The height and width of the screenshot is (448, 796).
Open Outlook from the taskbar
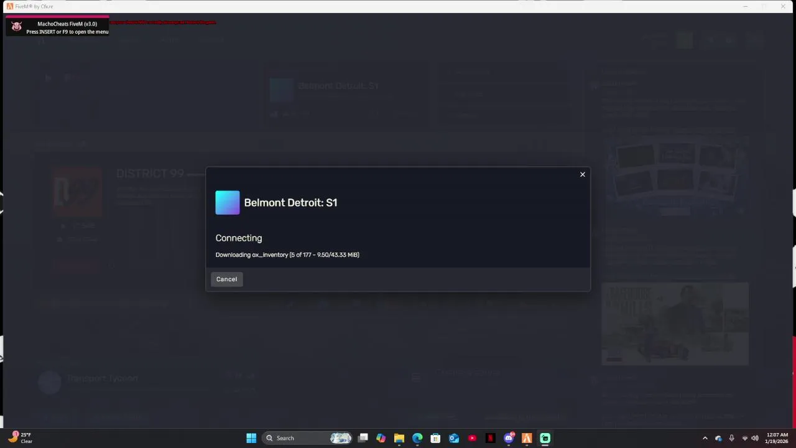tap(454, 438)
